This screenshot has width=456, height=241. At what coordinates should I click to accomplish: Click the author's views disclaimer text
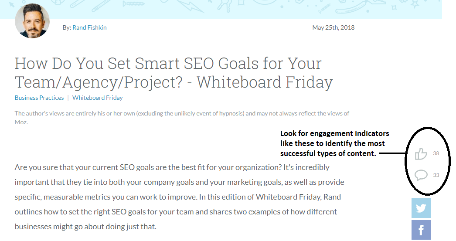click(x=182, y=118)
